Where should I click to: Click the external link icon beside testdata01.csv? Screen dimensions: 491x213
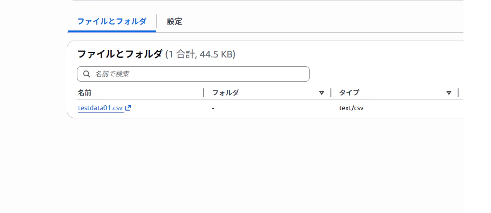click(128, 108)
